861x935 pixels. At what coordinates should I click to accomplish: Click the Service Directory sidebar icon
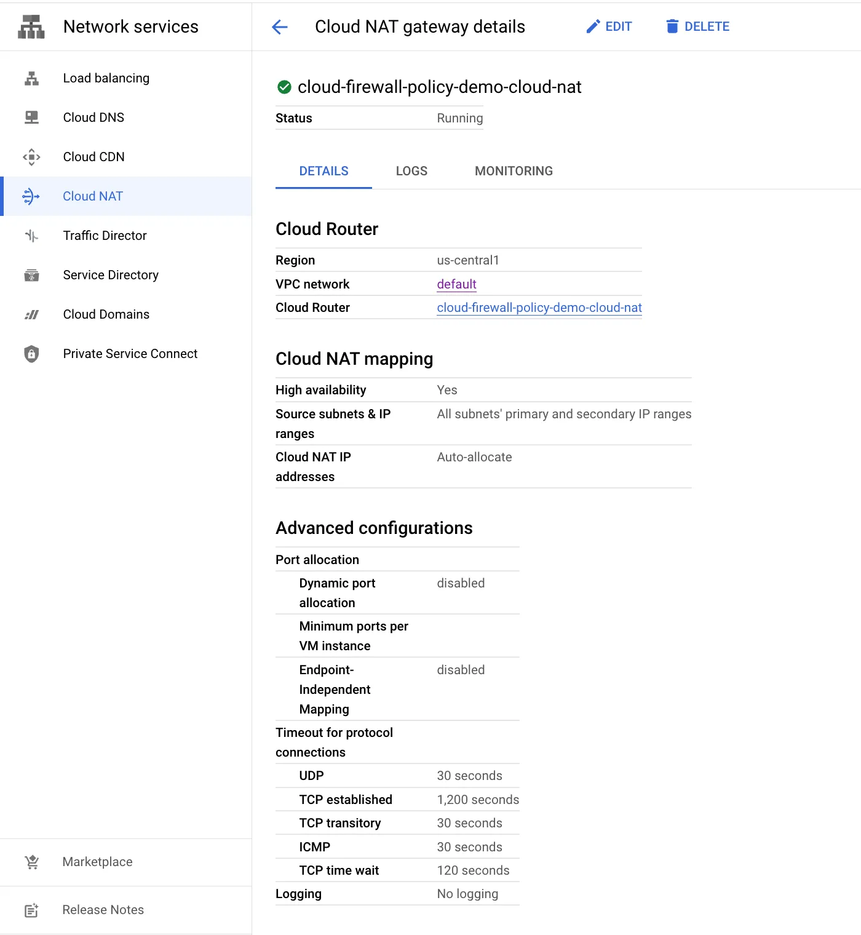(31, 275)
